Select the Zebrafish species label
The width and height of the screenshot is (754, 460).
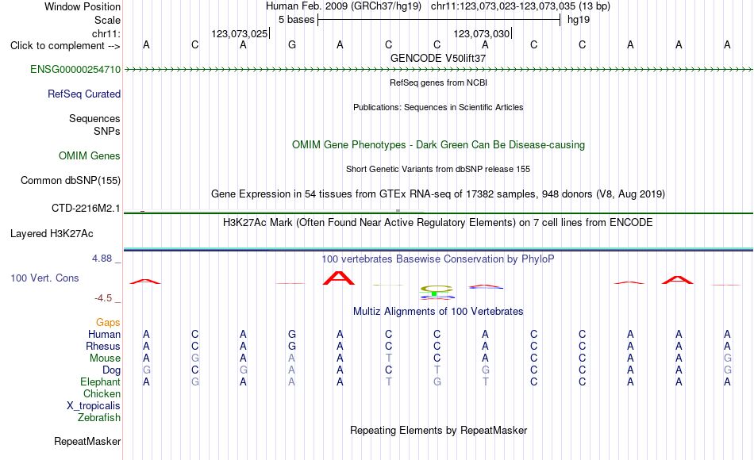coord(99,417)
